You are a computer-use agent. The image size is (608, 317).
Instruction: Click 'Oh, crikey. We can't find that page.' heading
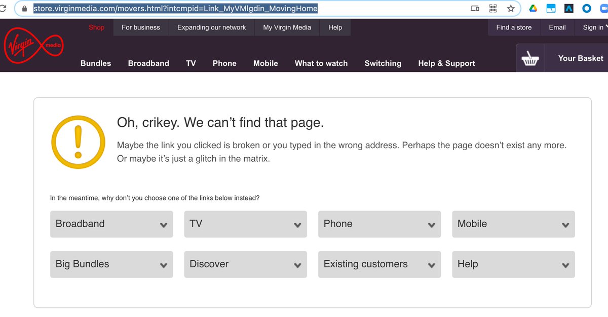[x=220, y=123]
